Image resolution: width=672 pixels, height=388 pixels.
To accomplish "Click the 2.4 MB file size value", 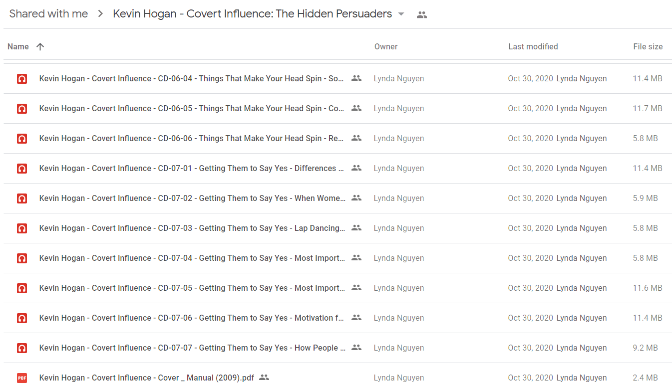I will coord(645,378).
